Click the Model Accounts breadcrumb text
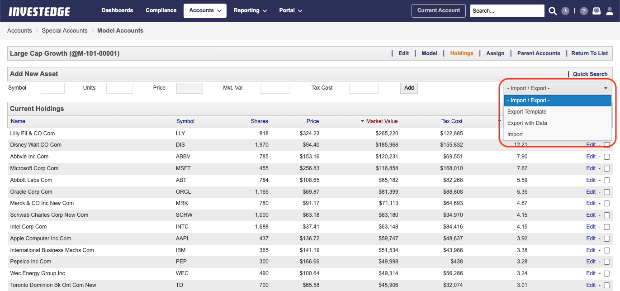This screenshot has height=291, width=620. [x=120, y=31]
